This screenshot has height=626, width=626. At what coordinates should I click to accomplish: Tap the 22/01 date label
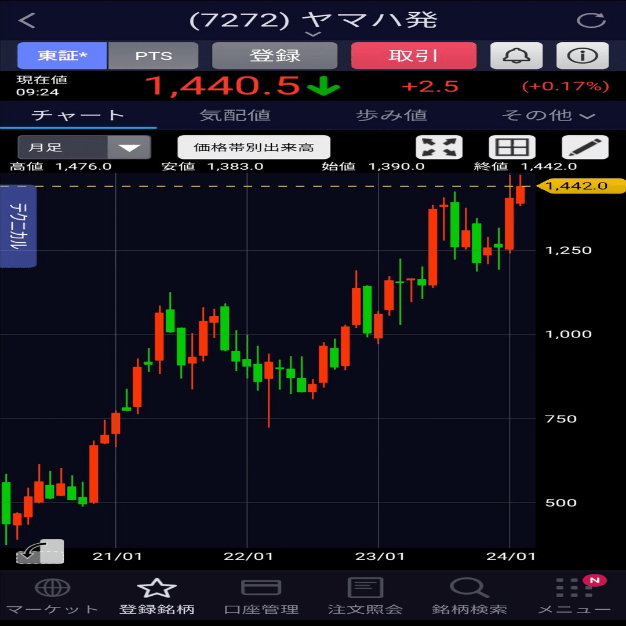pyautogui.click(x=248, y=556)
